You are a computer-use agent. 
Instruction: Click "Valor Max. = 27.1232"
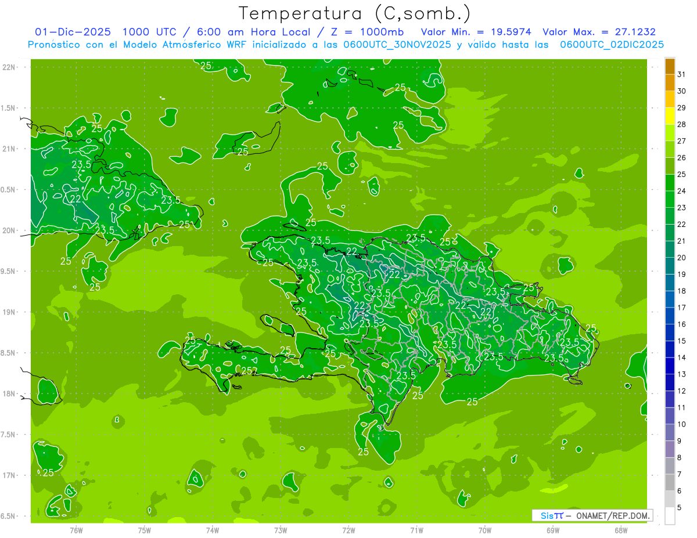598,32
